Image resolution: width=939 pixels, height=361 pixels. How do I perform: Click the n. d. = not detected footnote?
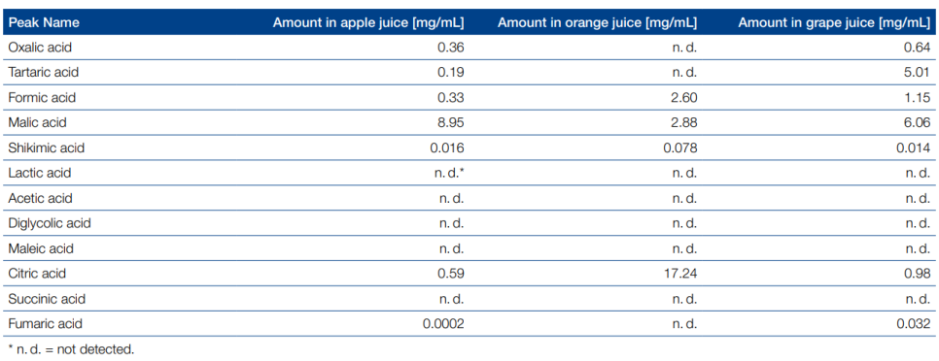click(71, 349)
